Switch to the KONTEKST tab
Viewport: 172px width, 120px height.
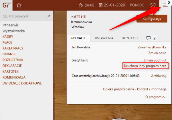click(130, 38)
